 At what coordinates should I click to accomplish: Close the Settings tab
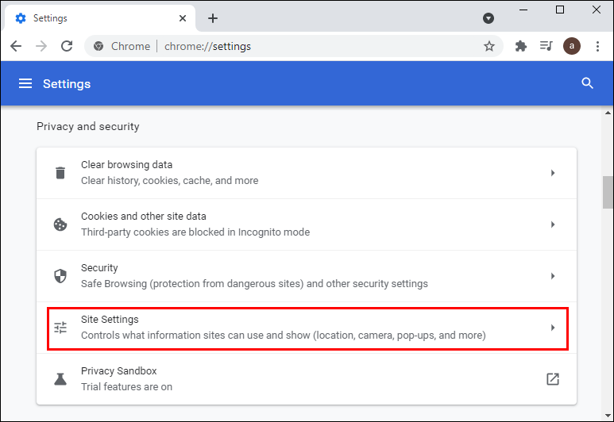tap(183, 18)
